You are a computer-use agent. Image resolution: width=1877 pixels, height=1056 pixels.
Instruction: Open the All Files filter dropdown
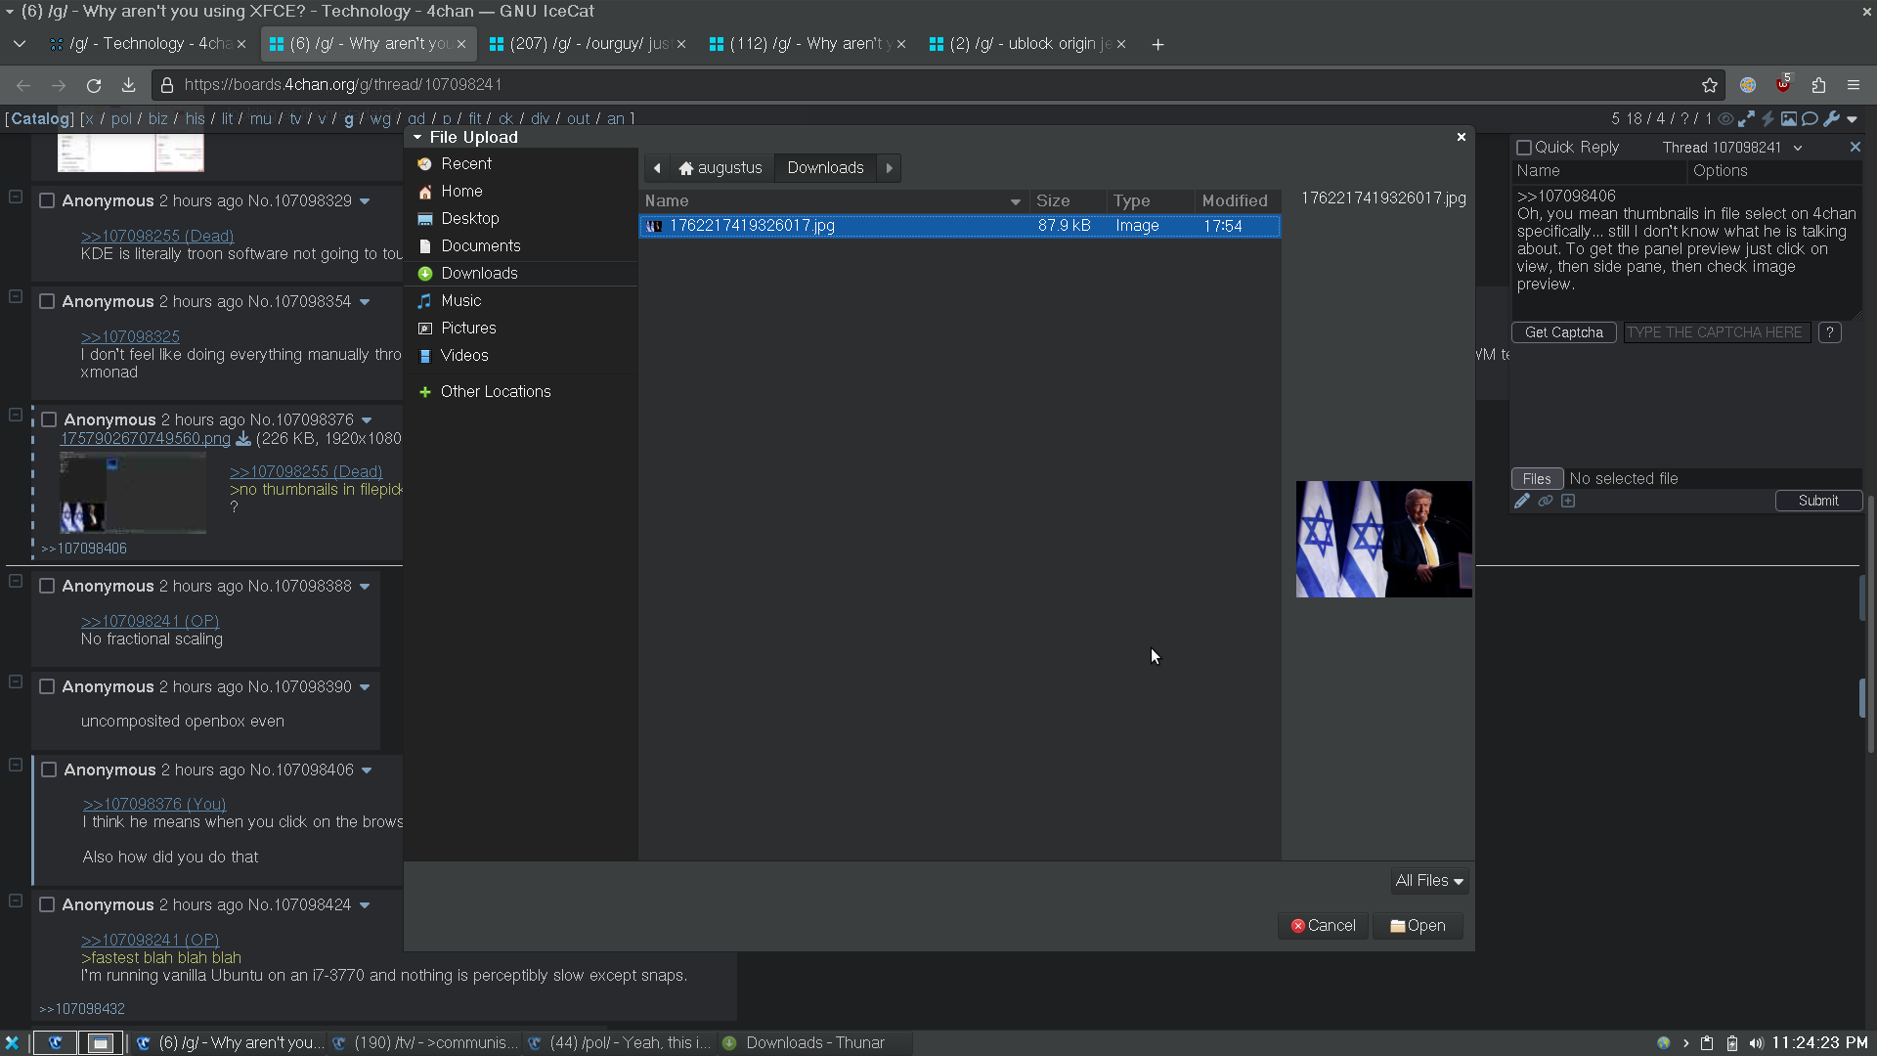coord(1429,881)
